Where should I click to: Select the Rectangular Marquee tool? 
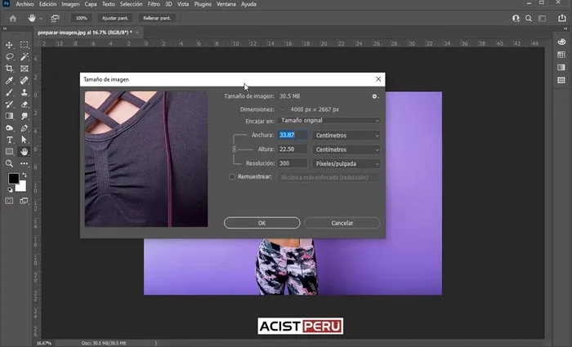click(24, 45)
